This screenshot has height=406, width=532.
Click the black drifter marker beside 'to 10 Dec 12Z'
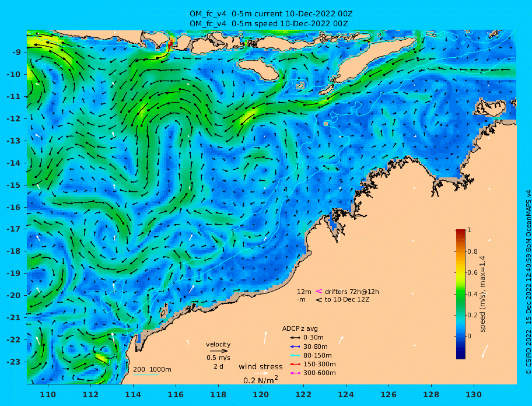point(319,300)
